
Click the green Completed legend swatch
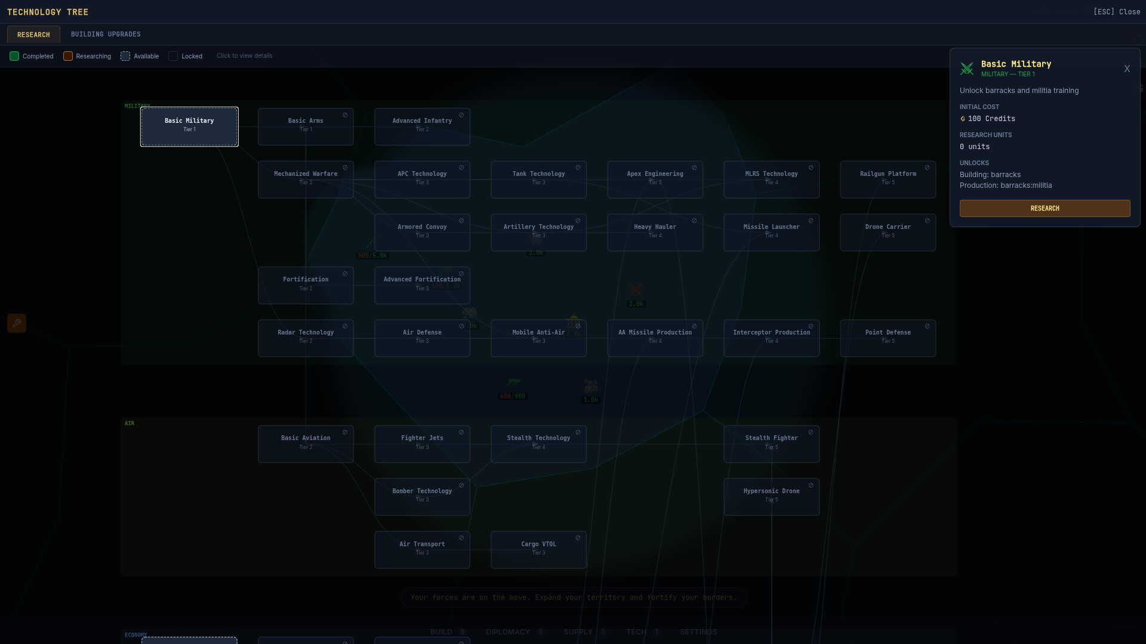tap(14, 56)
